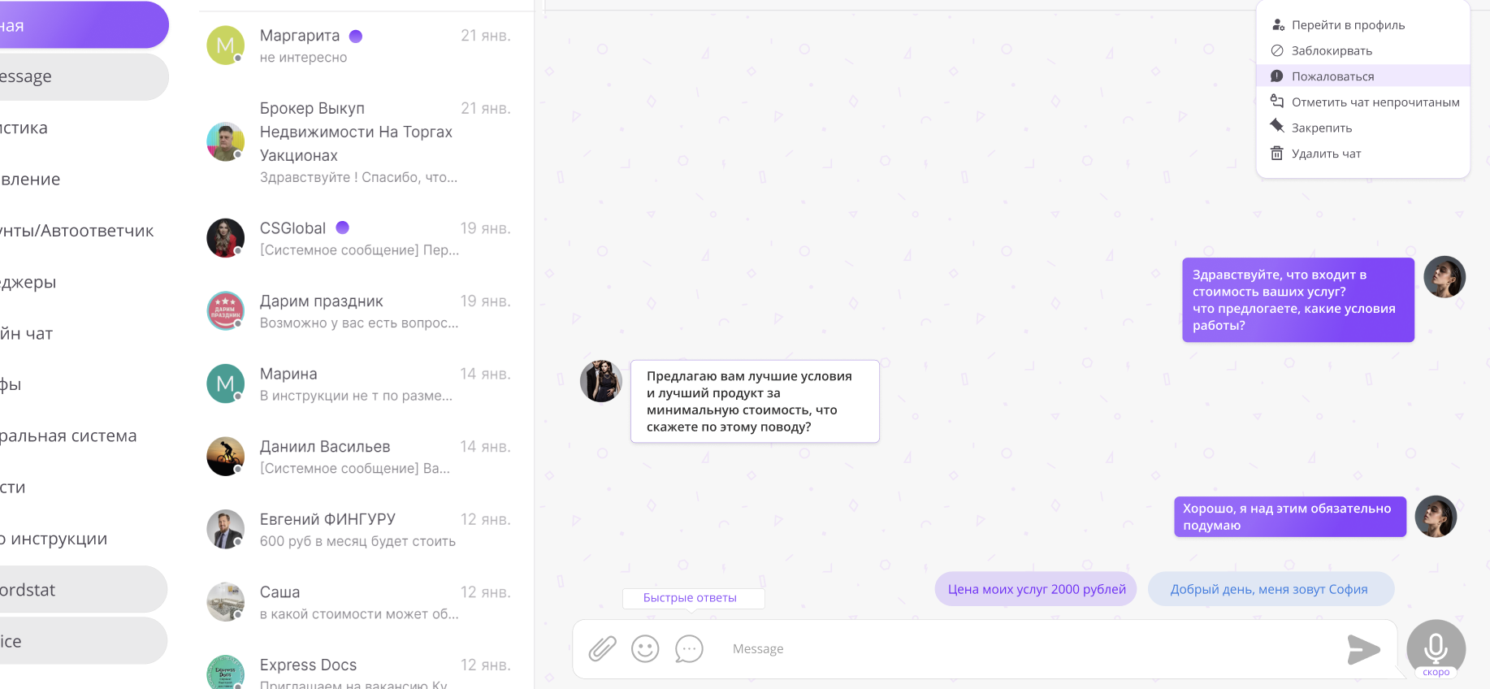
Task: Open the quick replies speech bubble icon
Action: [x=689, y=648]
